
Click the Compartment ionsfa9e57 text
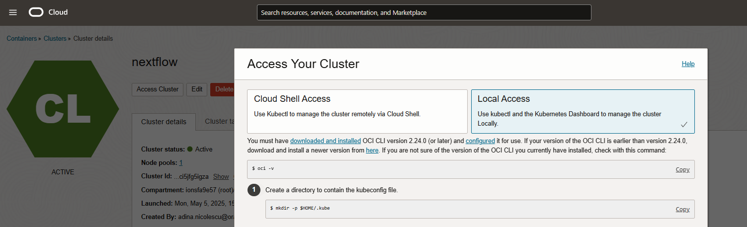(x=187, y=190)
